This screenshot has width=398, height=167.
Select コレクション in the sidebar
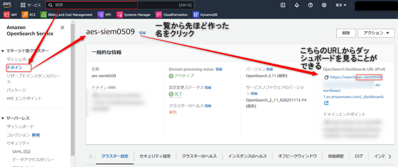(x=18, y=135)
